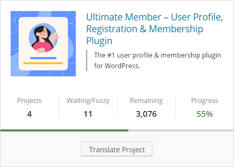Click the green filled portion of progress bar
The height and width of the screenshot is (167, 234).
[64, 131]
